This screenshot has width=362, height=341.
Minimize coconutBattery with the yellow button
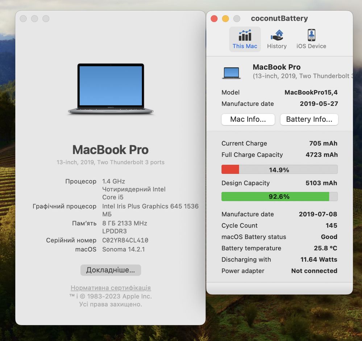225,18
